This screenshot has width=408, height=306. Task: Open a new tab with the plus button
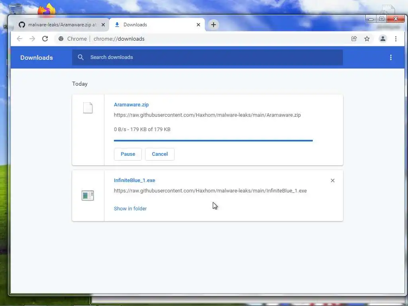214,25
